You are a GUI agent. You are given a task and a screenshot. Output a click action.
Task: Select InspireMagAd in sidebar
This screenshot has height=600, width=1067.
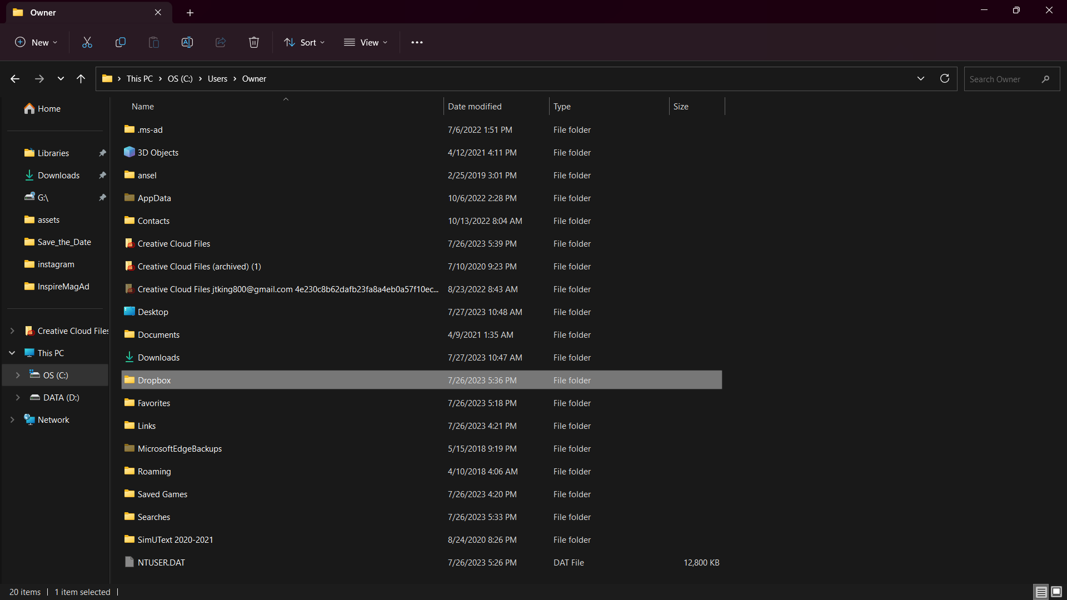click(56, 286)
